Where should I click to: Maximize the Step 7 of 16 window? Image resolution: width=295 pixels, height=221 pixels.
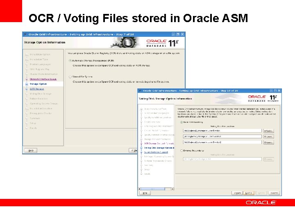[178, 34]
